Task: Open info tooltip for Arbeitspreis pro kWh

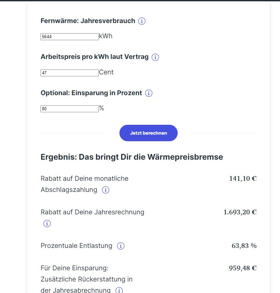Action: point(155,57)
